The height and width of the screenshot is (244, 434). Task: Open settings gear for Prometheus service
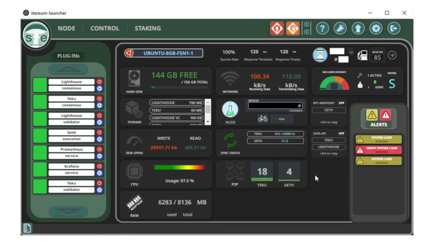(x=99, y=156)
